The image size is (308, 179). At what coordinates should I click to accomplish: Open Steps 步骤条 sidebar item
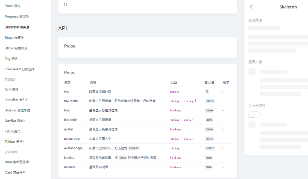coord(14,38)
